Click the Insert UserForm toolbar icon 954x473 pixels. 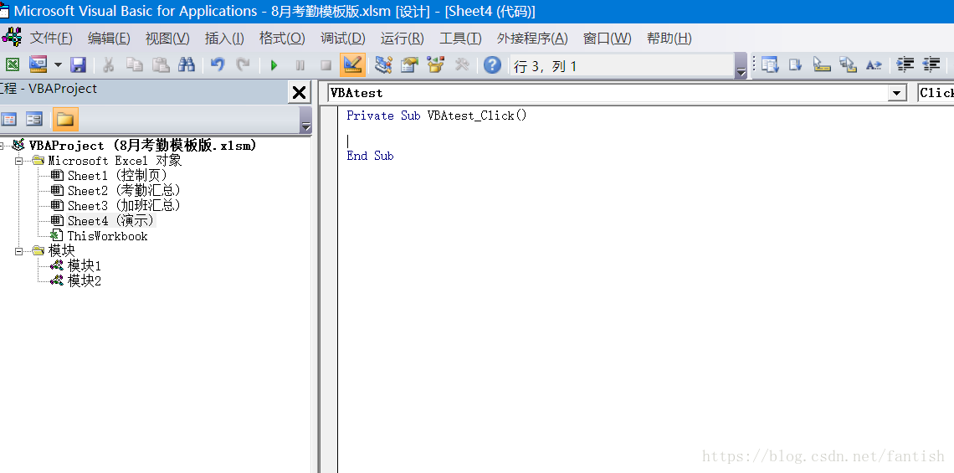(38, 64)
